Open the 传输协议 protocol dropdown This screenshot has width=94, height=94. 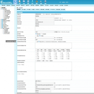tap(40, 14)
